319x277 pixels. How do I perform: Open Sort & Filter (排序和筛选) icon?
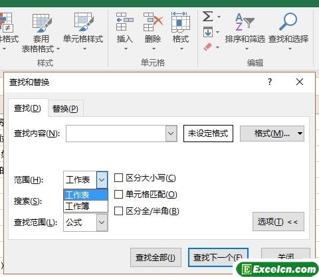coord(245,22)
